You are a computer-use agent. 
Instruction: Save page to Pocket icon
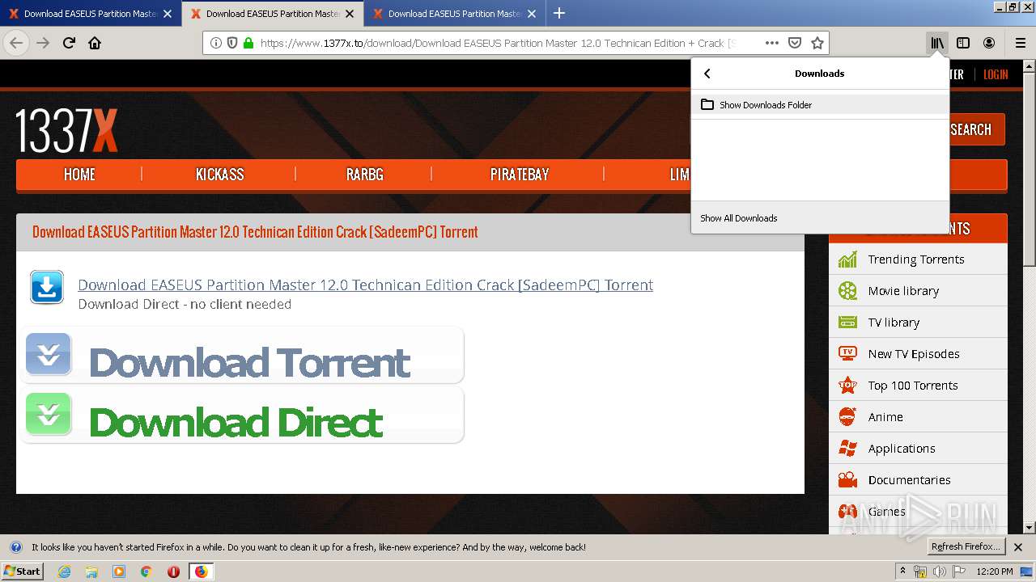(x=795, y=43)
